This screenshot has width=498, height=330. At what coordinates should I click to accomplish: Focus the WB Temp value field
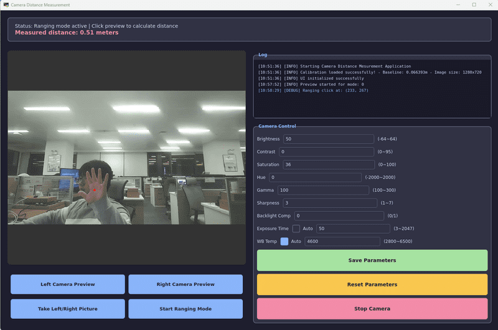tap(342, 241)
